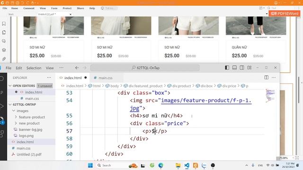Open VS Code File menu
The image size is (303, 170).
pyautogui.click(x=9, y=68)
